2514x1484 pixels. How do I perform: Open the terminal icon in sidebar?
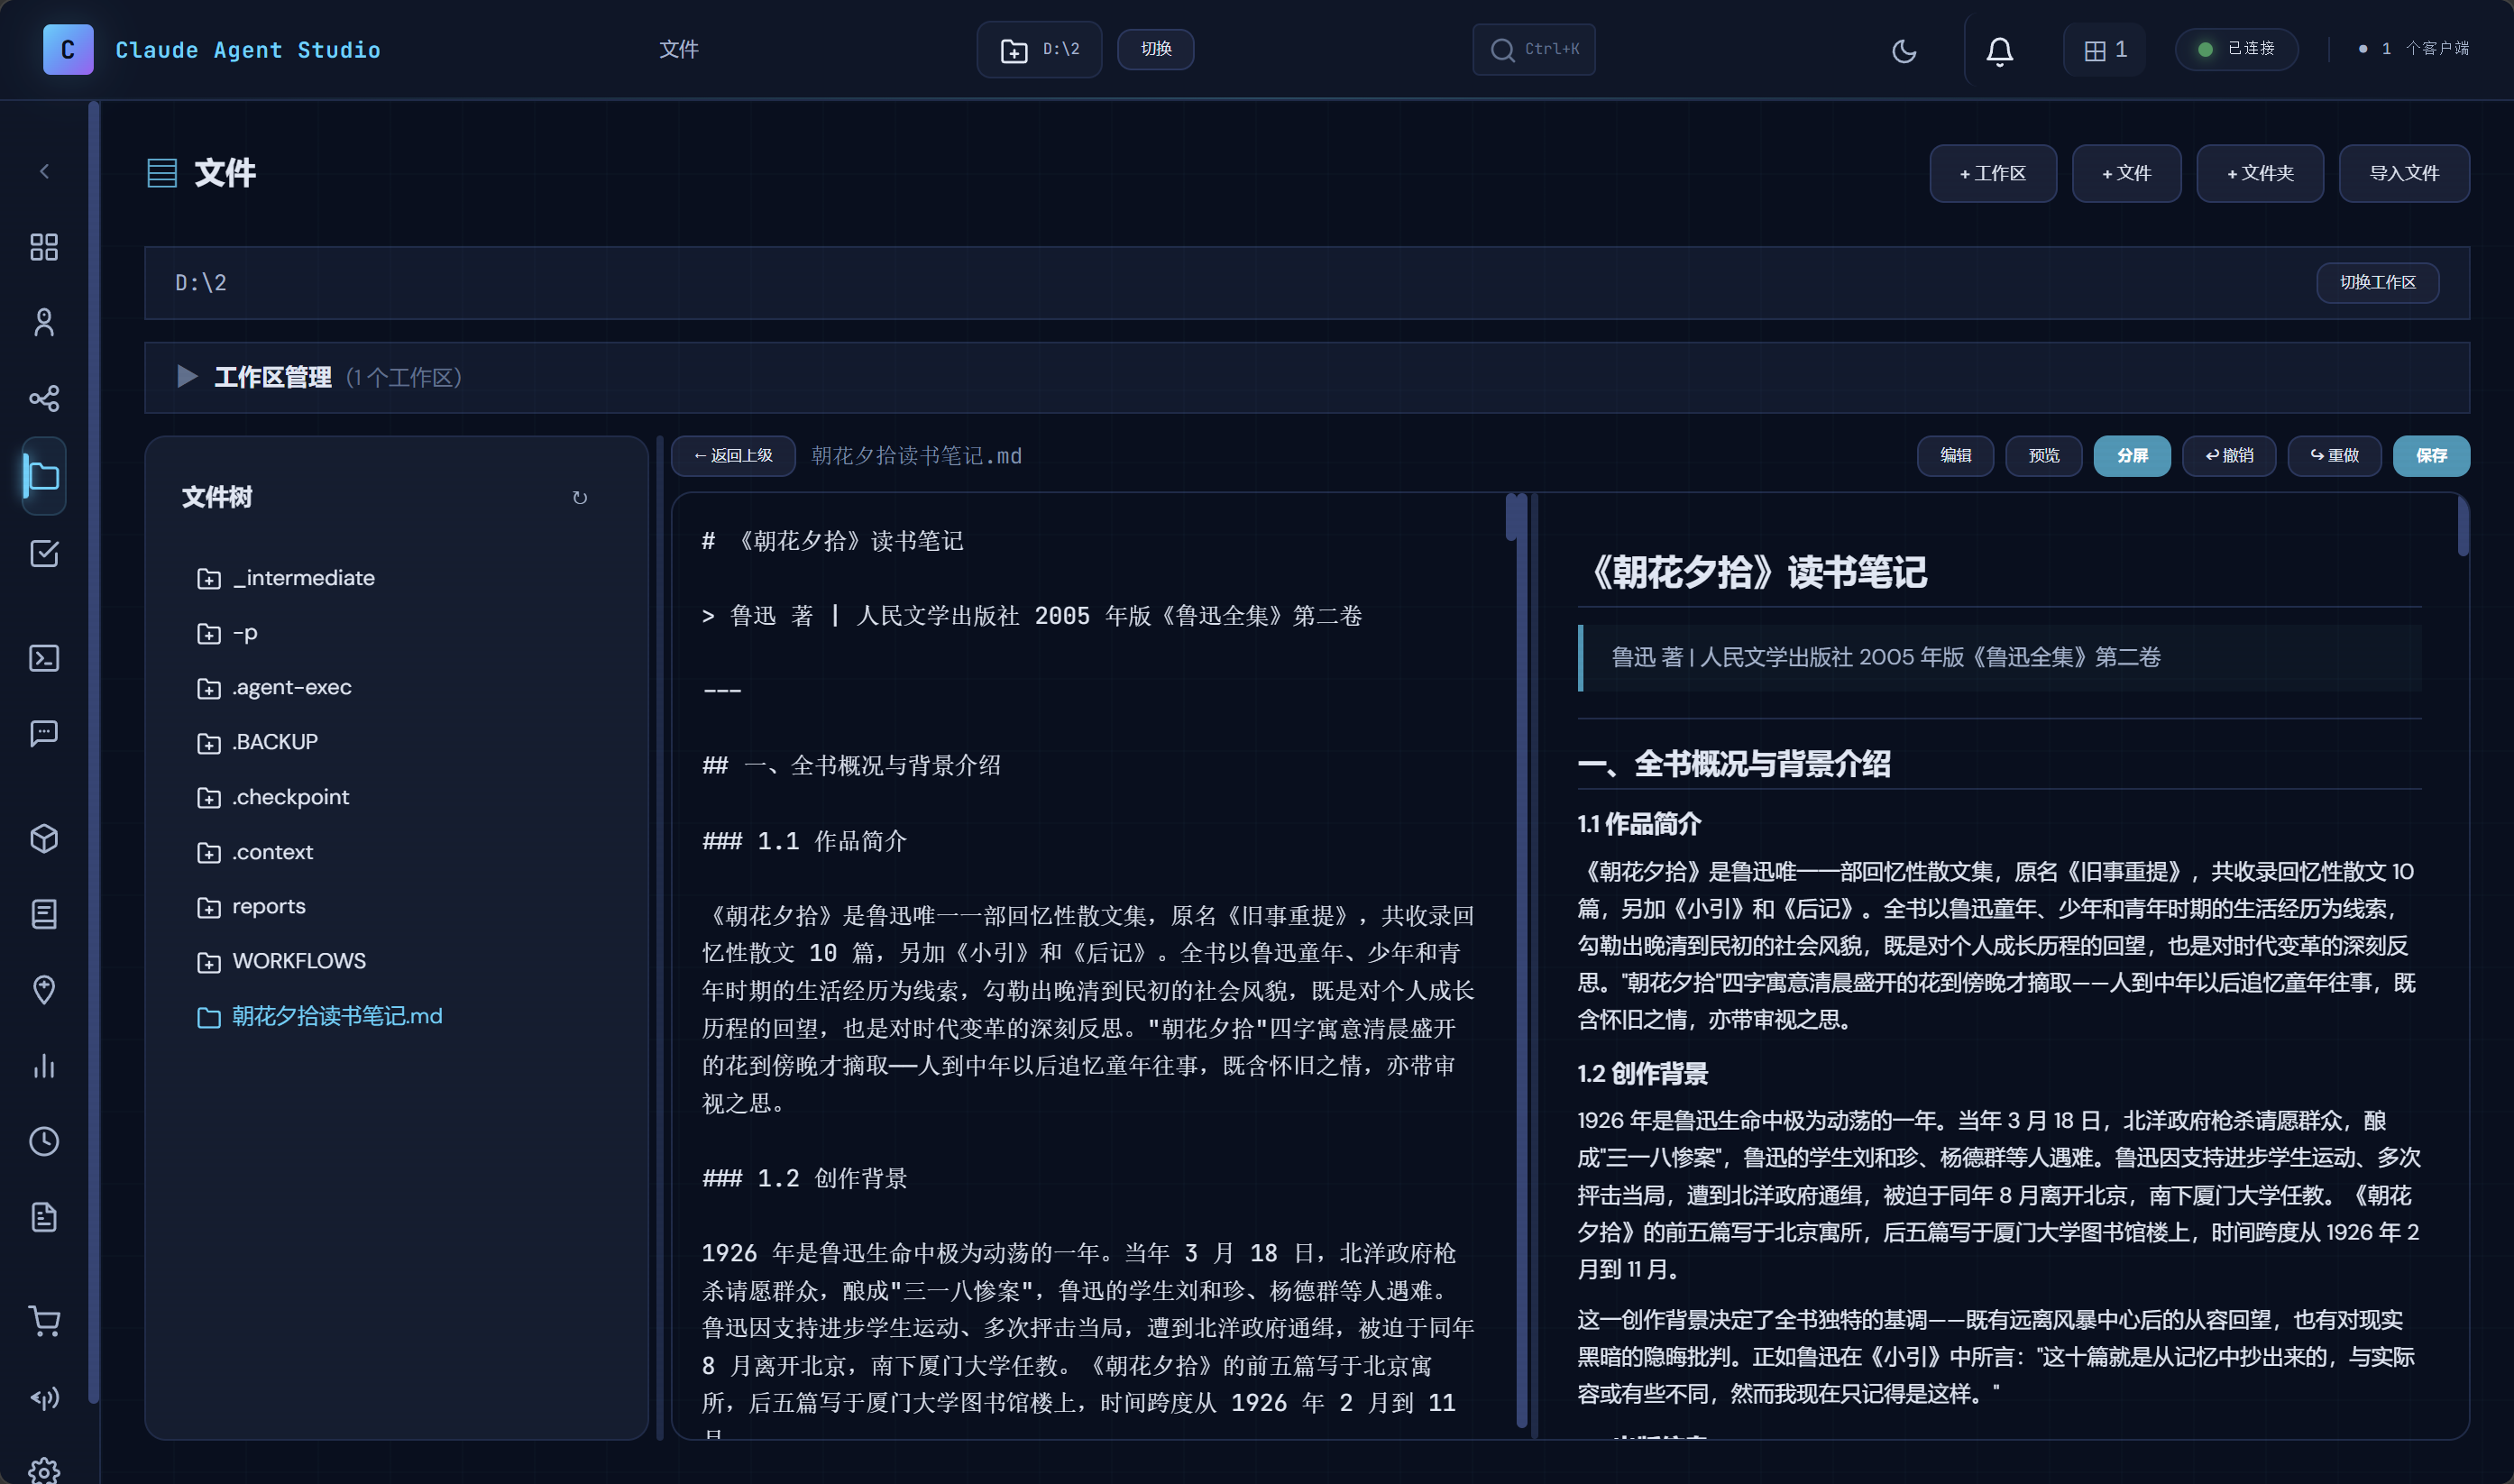(44, 658)
